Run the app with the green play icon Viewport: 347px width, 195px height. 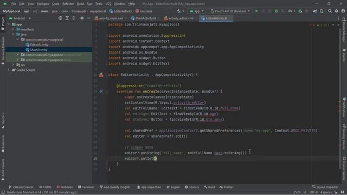256,11
